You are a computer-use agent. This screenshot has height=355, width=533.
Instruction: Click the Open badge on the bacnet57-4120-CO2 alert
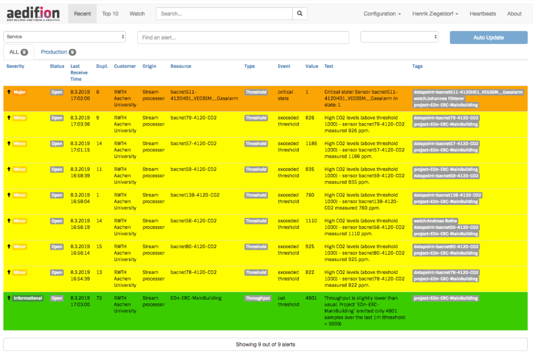point(56,143)
